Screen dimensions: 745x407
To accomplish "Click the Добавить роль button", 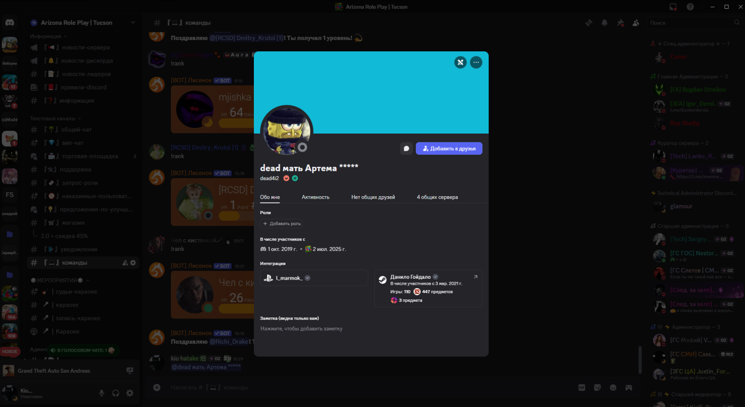I will 282,224.
